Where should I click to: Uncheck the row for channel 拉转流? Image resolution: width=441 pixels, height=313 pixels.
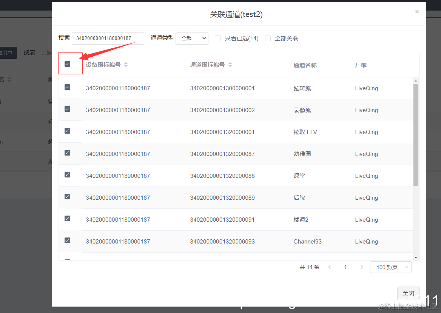[x=67, y=87]
